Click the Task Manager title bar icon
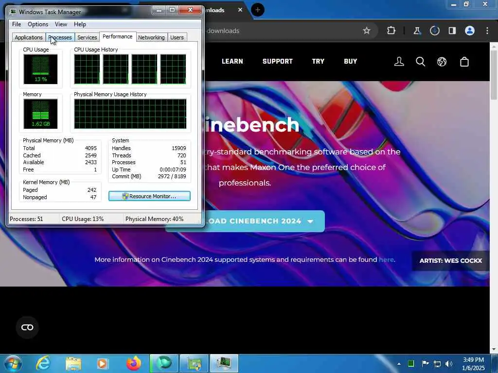Viewport: 498px width, 373px height. coord(13,12)
